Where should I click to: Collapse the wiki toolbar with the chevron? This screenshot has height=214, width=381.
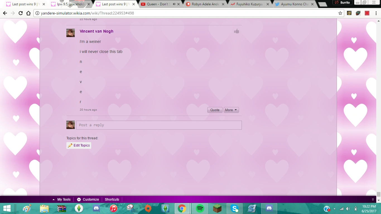373,200
